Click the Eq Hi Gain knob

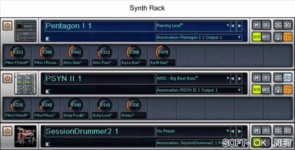(162, 52)
